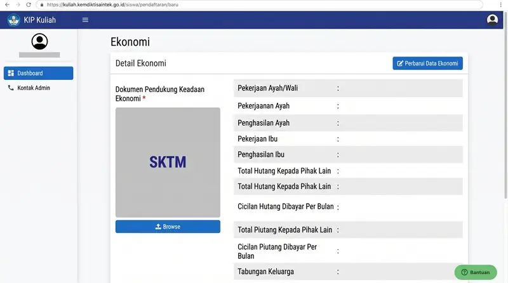This screenshot has width=508, height=283.
Task: Click the Detail Ekonomi card title
Action: pyautogui.click(x=141, y=63)
